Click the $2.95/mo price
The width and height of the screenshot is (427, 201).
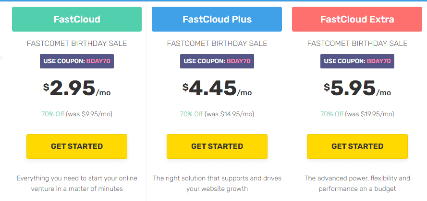(x=77, y=88)
